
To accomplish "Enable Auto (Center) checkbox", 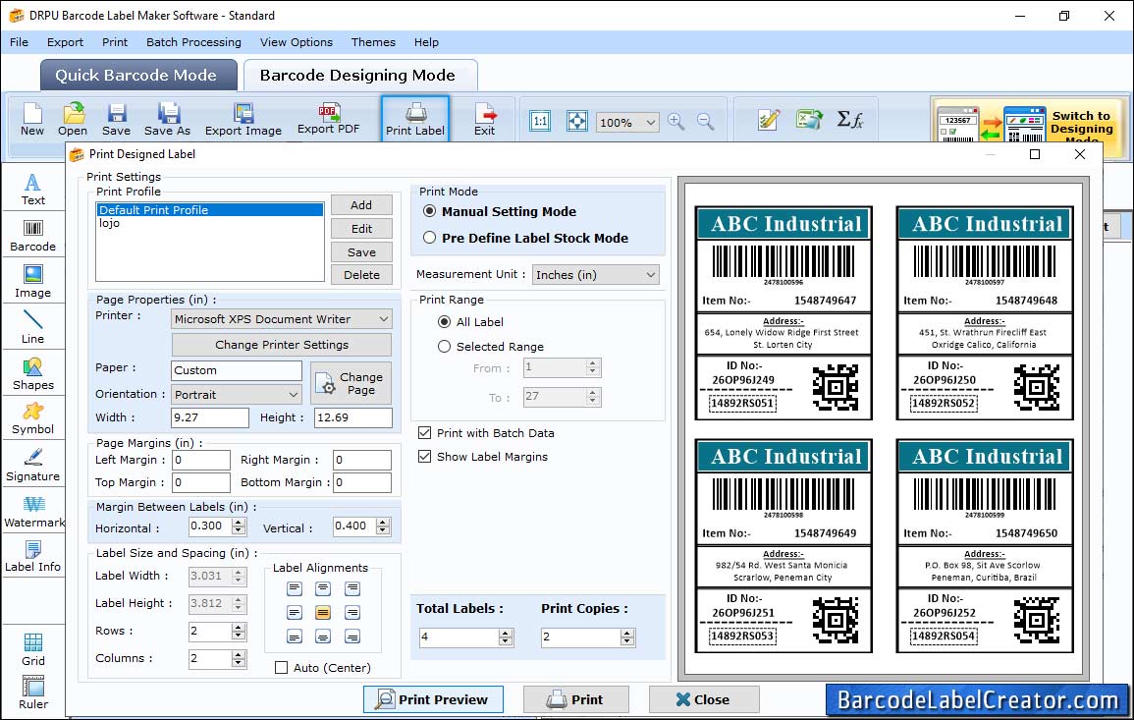I will point(282,667).
